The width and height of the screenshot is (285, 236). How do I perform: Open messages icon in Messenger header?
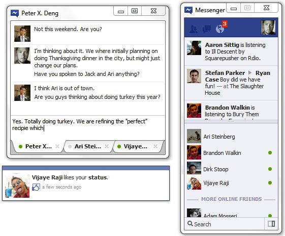click(206, 29)
